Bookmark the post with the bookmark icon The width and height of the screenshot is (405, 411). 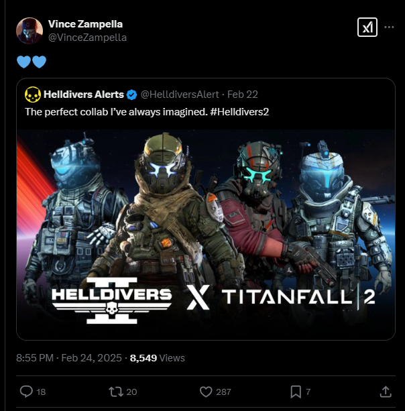pos(296,391)
